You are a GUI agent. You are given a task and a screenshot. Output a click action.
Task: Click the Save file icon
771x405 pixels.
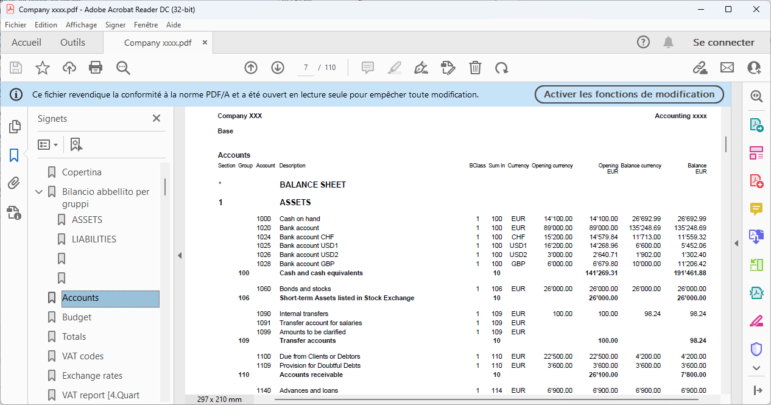(x=16, y=68)
